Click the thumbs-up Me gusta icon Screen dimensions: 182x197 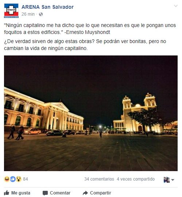tap(7, 193)
